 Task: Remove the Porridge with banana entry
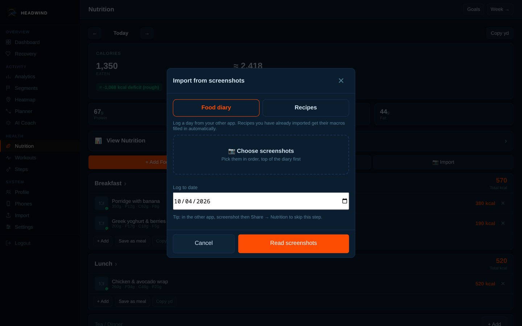[503, 203]
